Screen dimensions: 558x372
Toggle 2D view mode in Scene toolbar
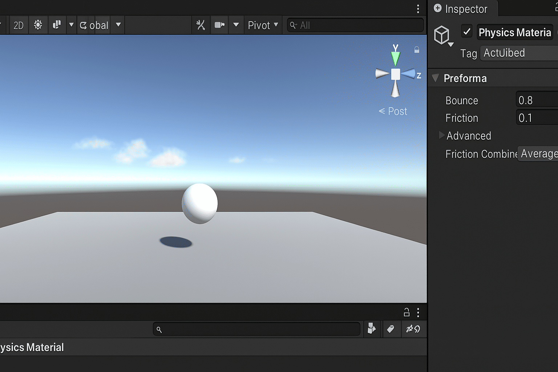coord(18,25)
